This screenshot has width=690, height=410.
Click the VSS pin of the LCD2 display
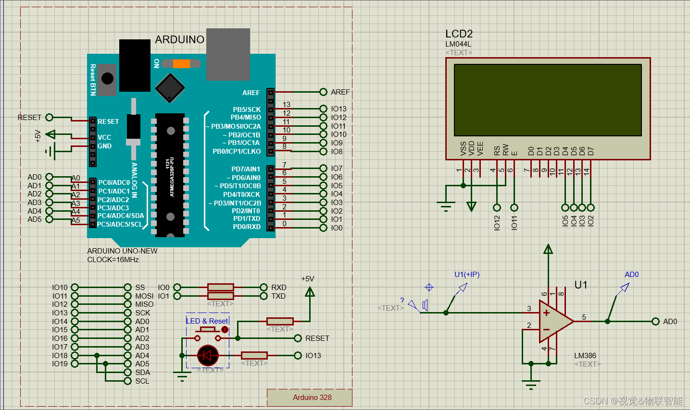pos(462,169)
